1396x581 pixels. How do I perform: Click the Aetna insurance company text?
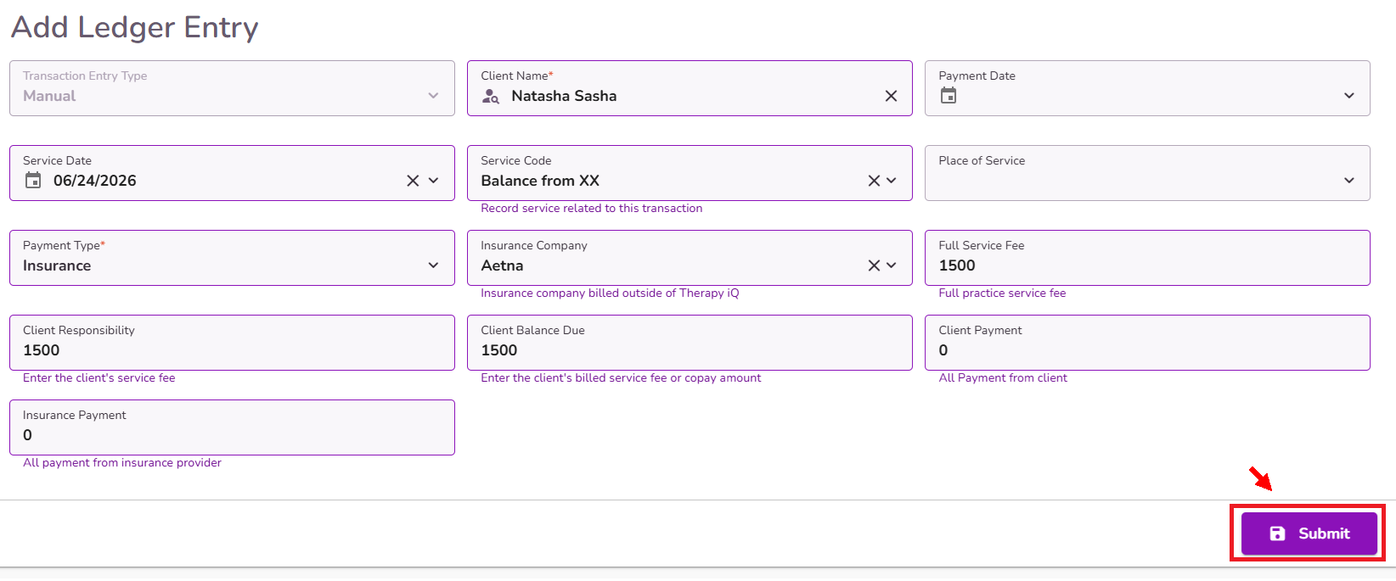coord(502,265)
